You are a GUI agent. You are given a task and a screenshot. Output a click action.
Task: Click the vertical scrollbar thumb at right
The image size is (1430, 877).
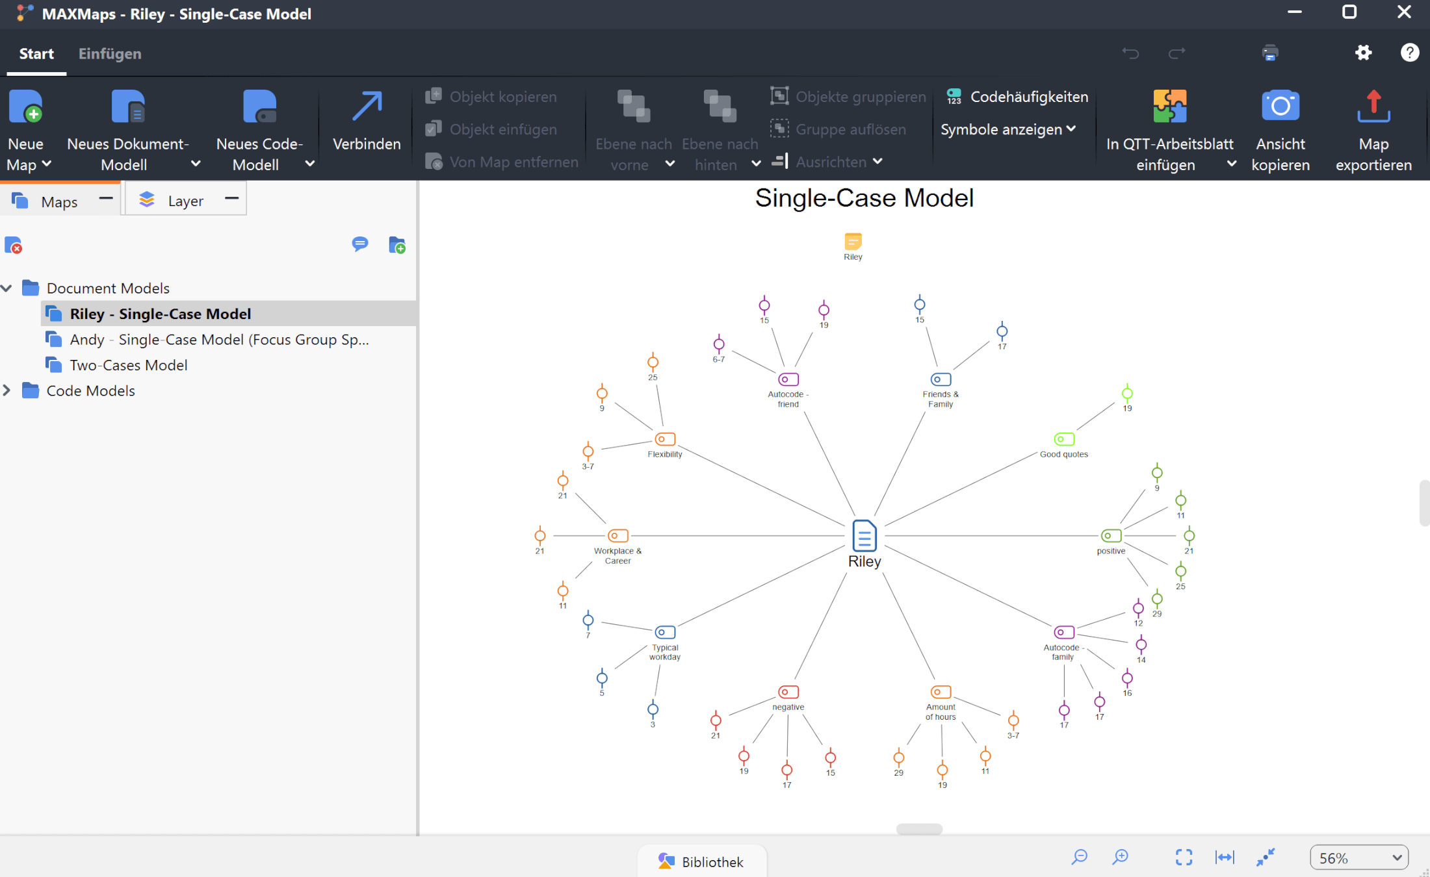1424,503
